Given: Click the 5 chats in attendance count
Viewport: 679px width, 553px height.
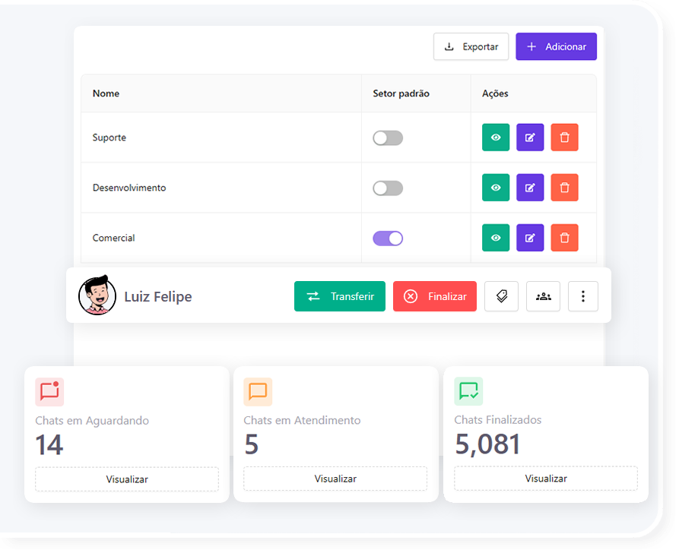Looking at the screenshot, I should 251,444.
